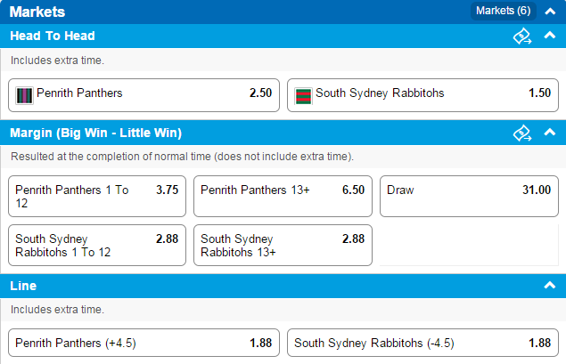Collapse the Head To Head section
This screenshot has height=364, width=566.
(550, 36)
